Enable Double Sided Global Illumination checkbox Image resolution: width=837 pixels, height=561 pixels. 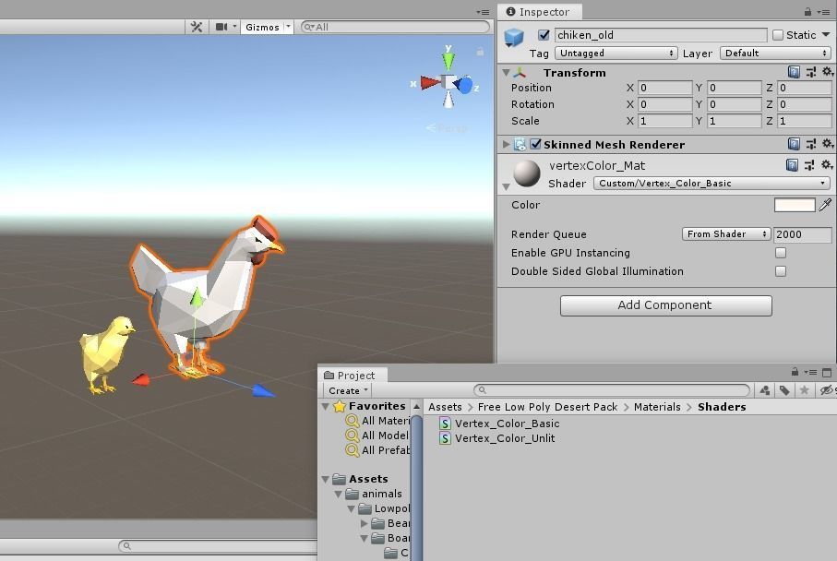tap(781, 271)
